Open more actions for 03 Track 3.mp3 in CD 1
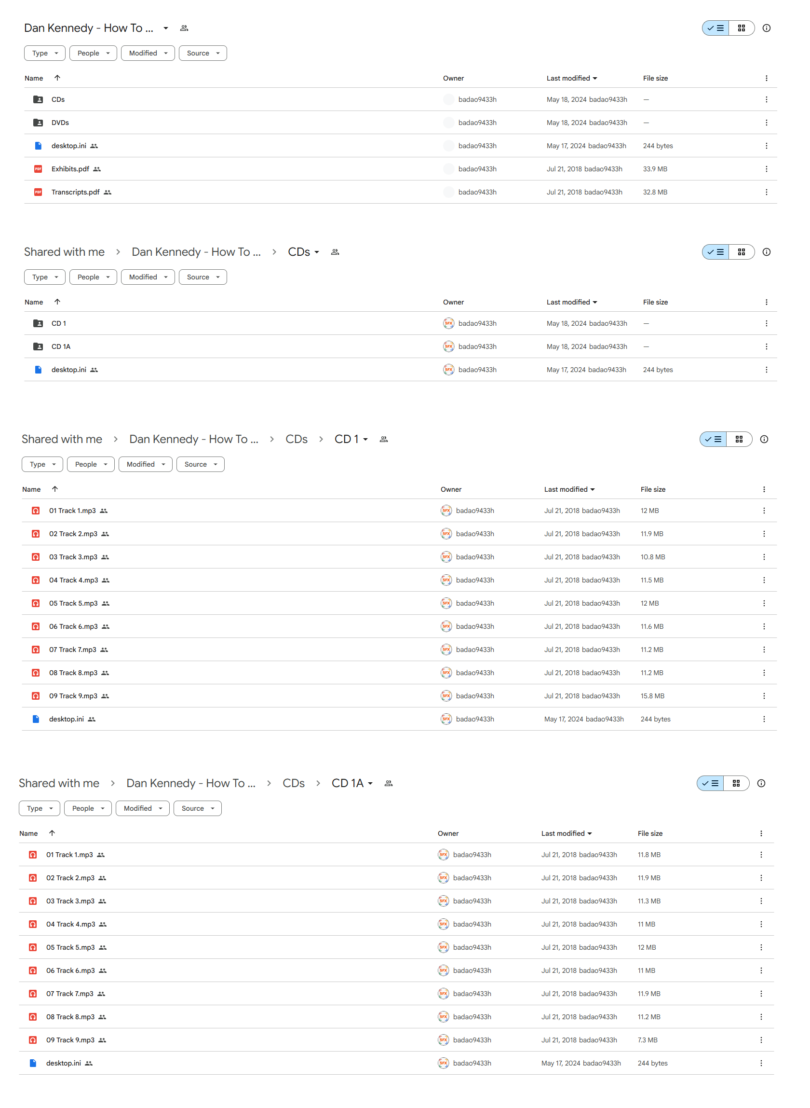 764,557
